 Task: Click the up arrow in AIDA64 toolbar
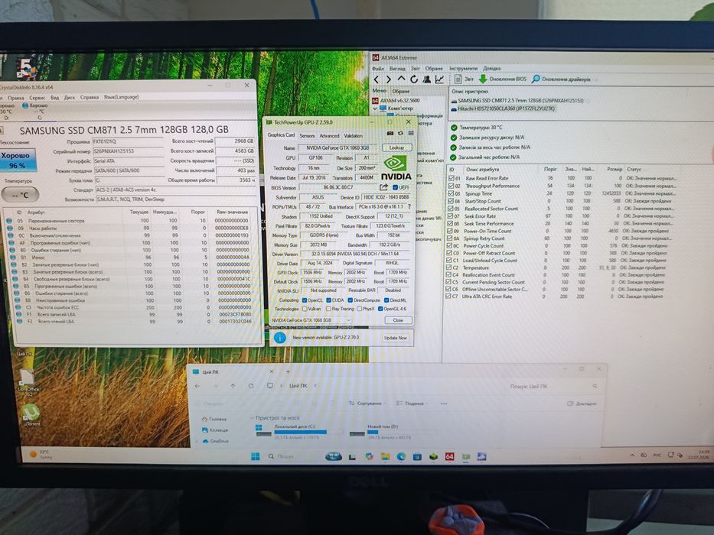401,79
